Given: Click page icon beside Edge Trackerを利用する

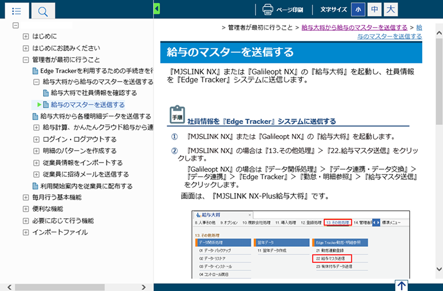Looking at the screenshot, I should 35,71.
